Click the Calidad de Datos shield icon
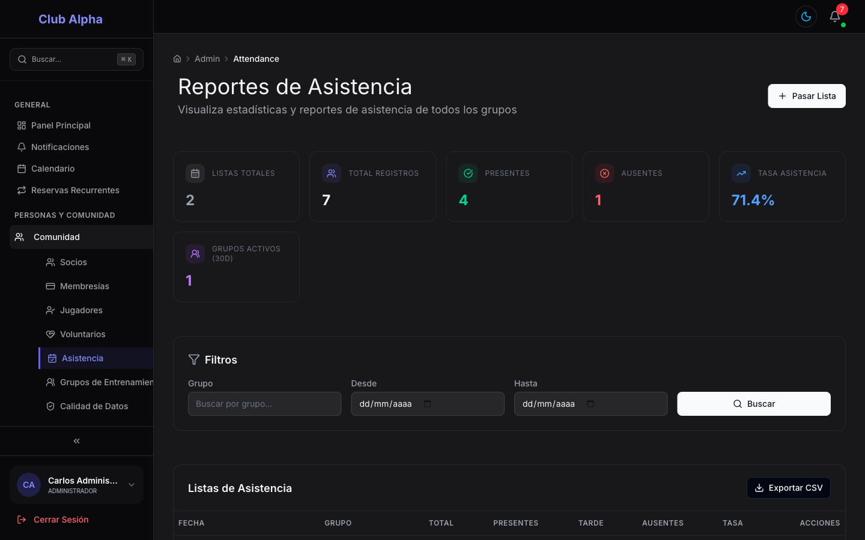The width and height of the screenshot is (865, 540). [50, 406]
